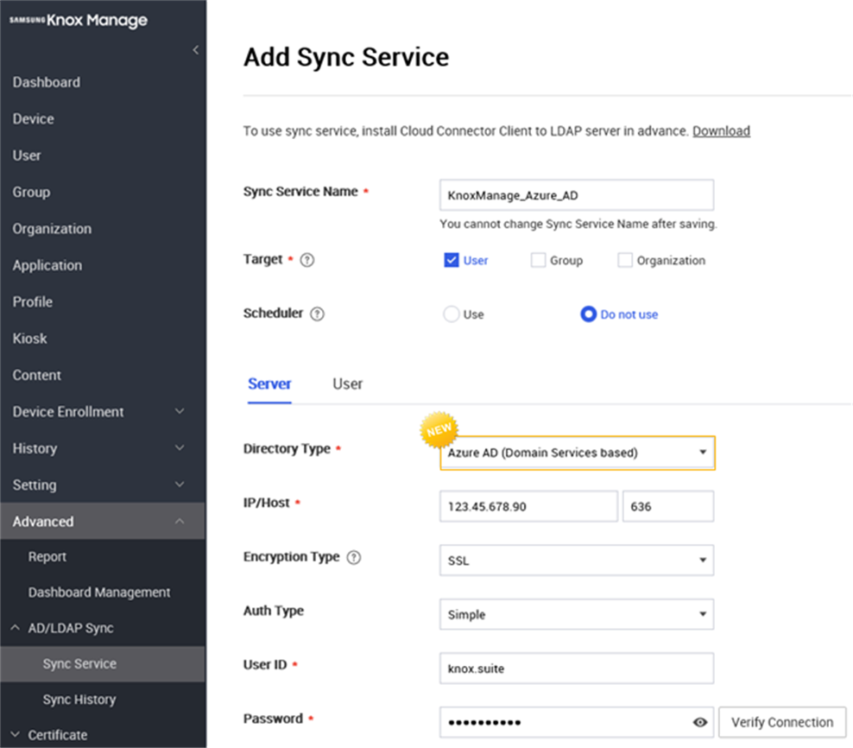Check the User target checkbox
Image resolution: width=853 pixels, height=748 pixels.
[x=451, y=260]
